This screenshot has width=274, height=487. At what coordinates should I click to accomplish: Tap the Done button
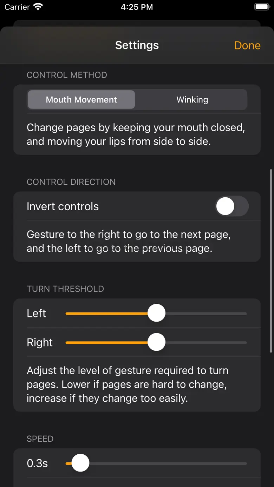(247, 45)
